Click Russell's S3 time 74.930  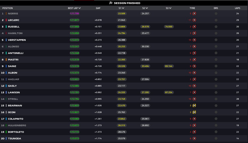point(169,26)
